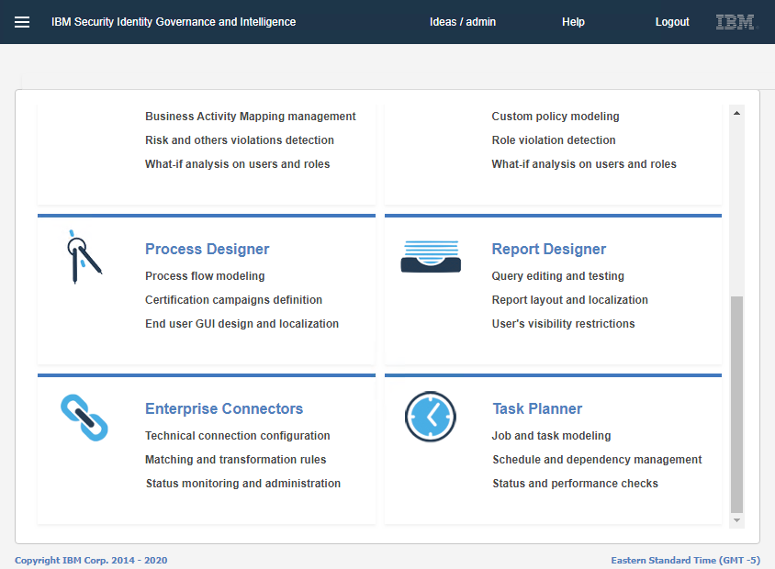Click the vertical scrollbar thumb
775x569 pixels.
[x=736, y=404]
